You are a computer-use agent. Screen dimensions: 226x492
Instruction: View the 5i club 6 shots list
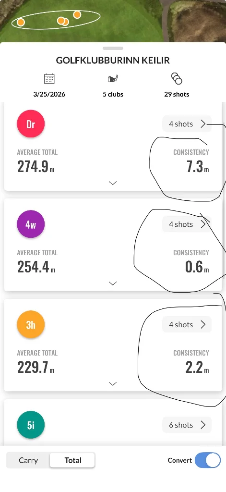[x=187, y=425]
